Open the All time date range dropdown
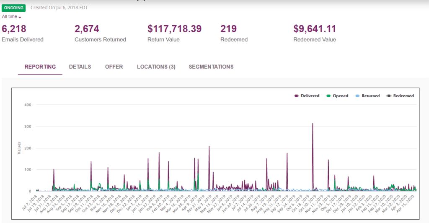 pos(12,17)
